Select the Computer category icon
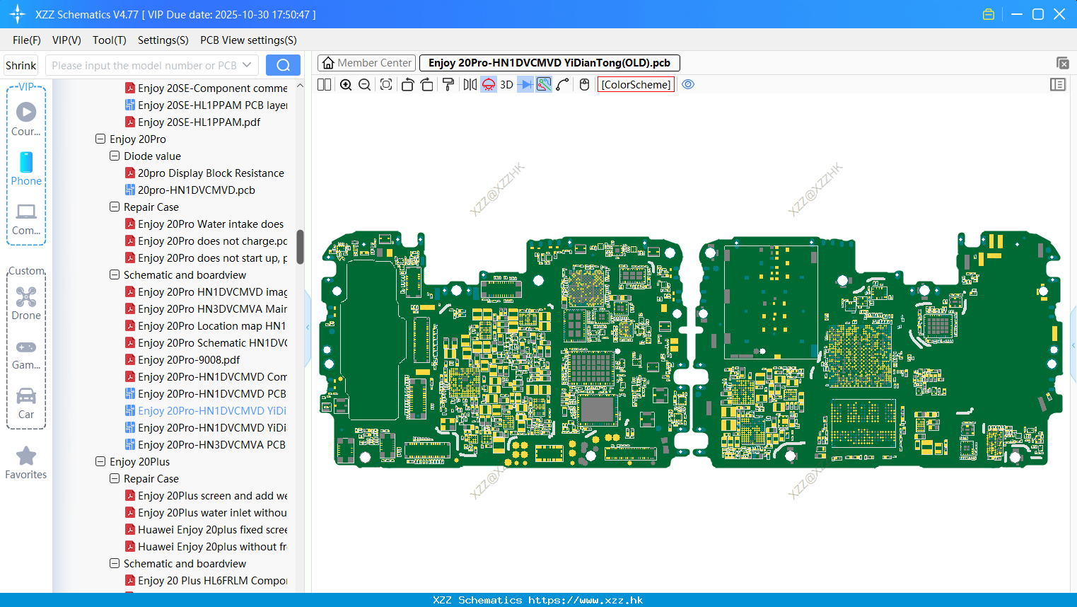Image resolution: width=1077 pixels, height=607 pixels. coord(26,219)
